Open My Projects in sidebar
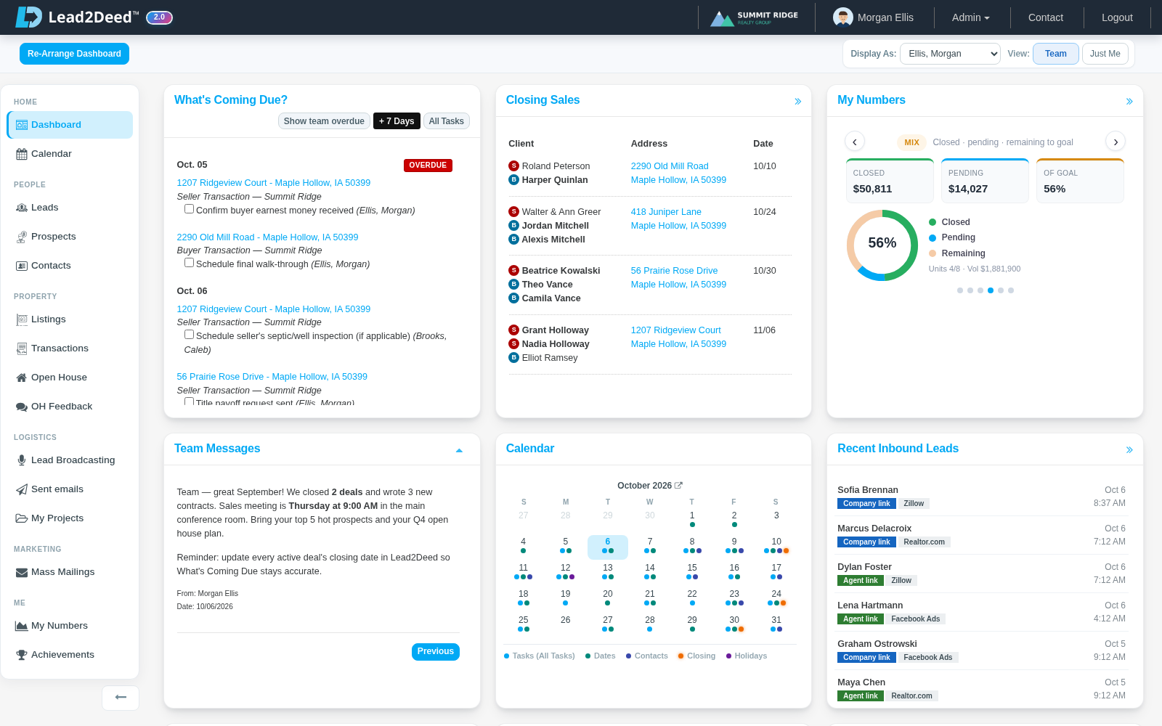1162x726 pixels. coord(70,518)
